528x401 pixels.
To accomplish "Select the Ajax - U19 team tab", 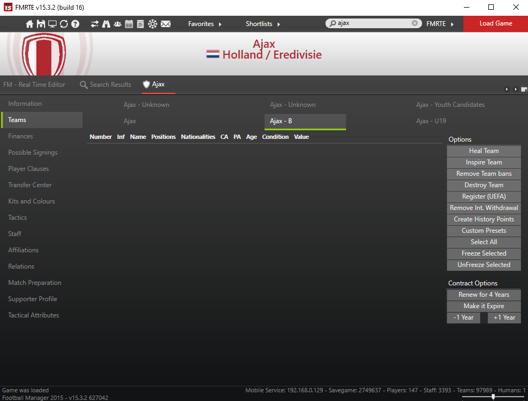I will click(x=431, y=121).
